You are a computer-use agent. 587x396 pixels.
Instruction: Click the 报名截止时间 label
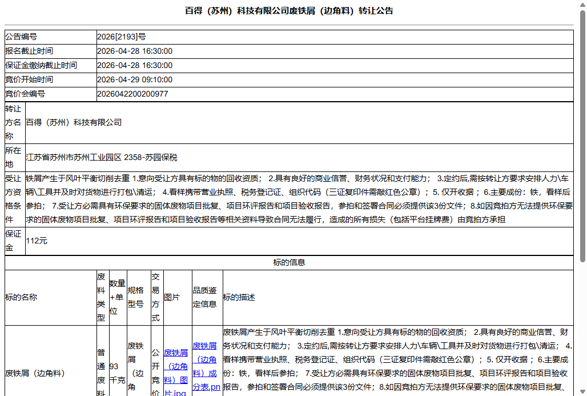(29, 51)
